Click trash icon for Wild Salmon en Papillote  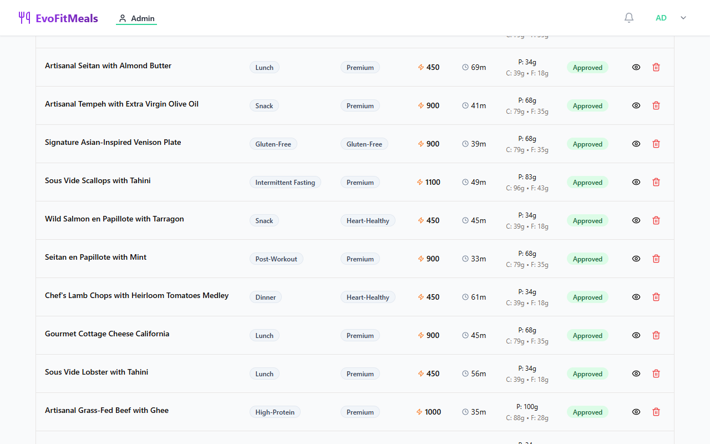(x=656, y=220)
